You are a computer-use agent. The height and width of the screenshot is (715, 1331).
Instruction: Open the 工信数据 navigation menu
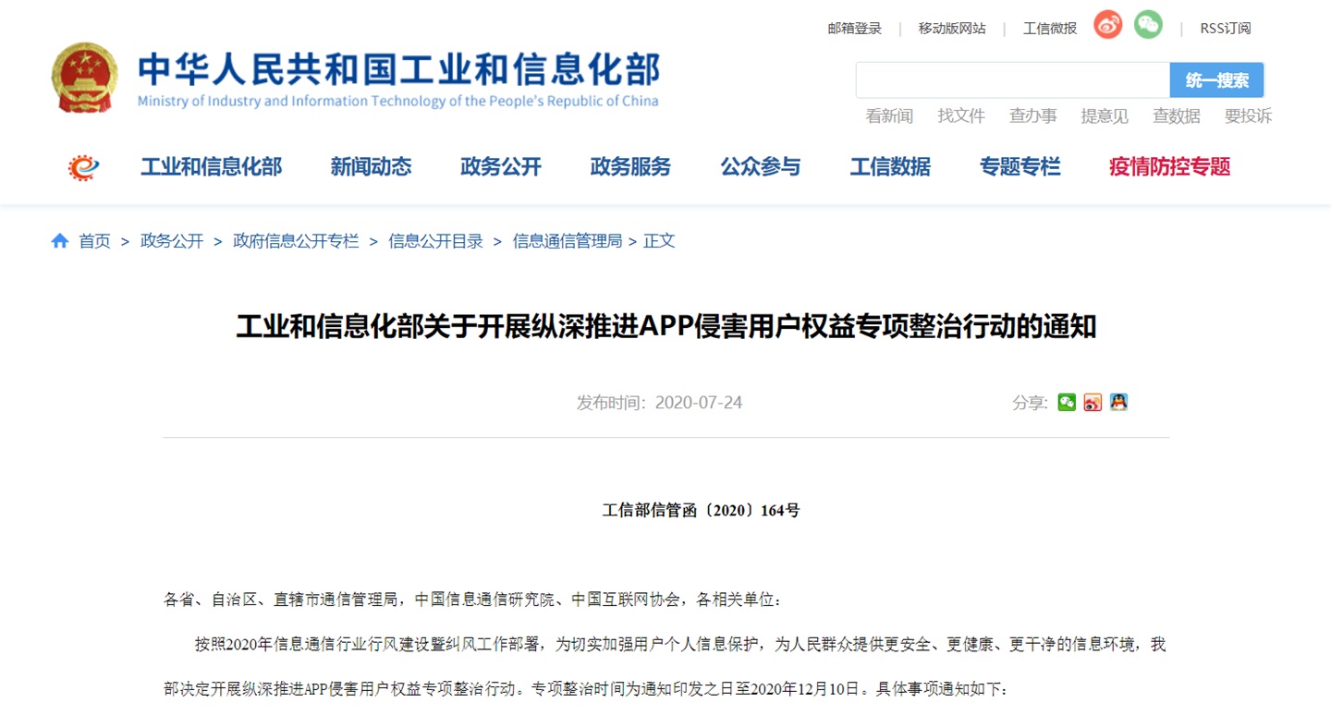pyautogui.click(x=890, y=167)
